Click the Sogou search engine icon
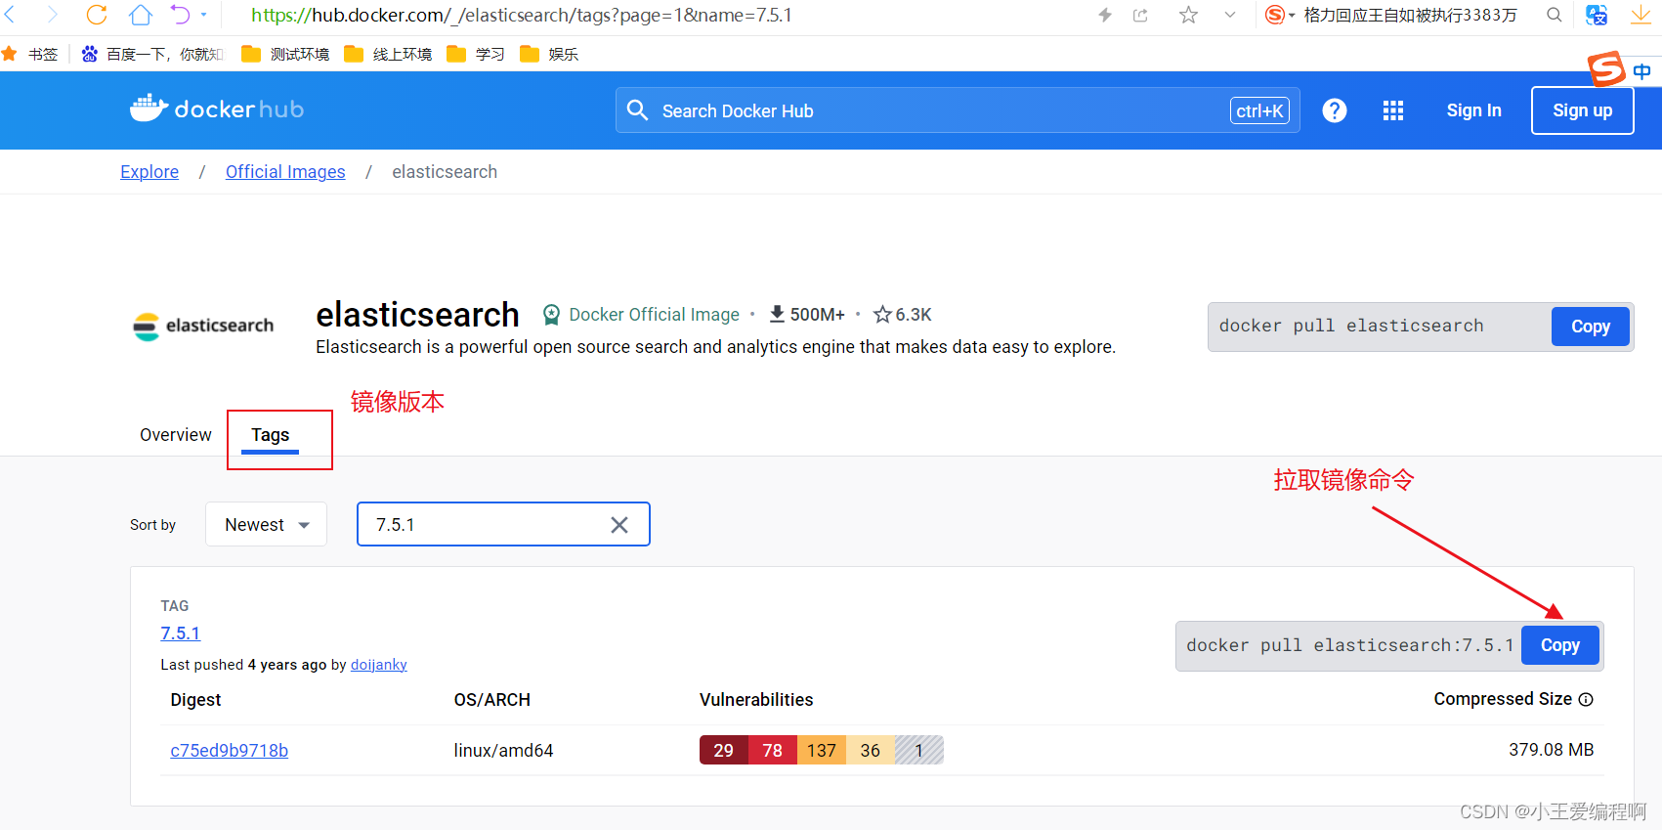Image resolution: width=1662 pixels, height=830 pixels. [x=1275, y=15]
